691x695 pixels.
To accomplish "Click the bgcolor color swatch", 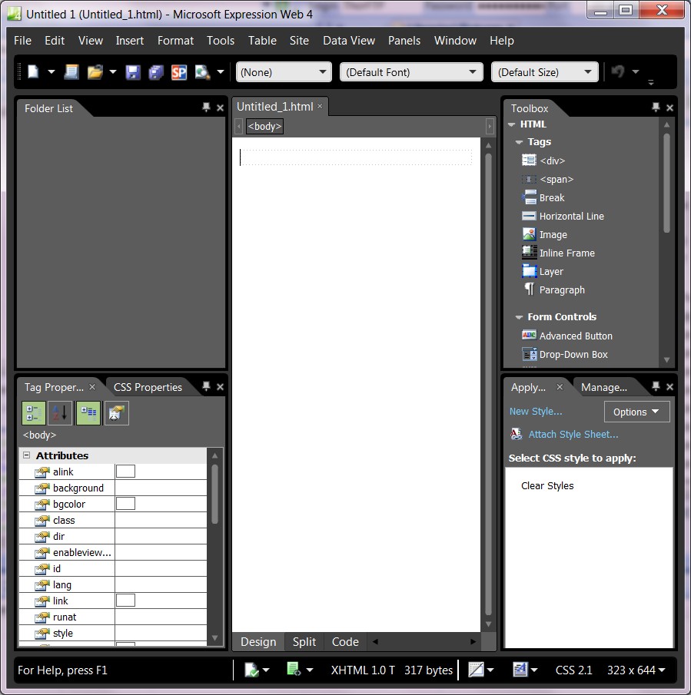I will click(125, 504).
